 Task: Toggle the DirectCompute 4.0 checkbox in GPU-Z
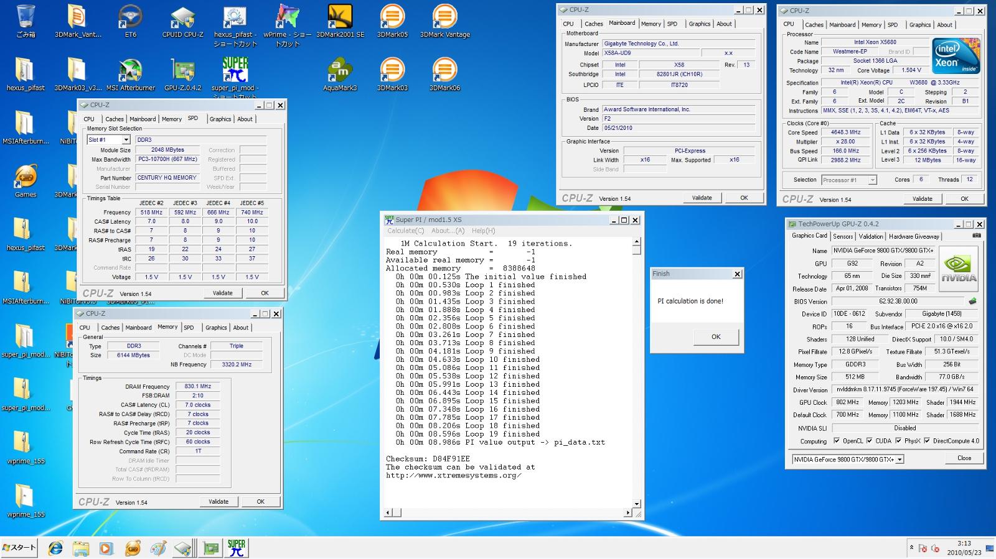pos(927,441)
